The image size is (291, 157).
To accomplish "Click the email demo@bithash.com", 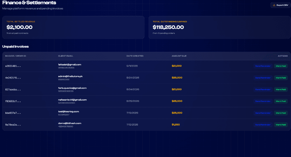I will tap(70, 123).
